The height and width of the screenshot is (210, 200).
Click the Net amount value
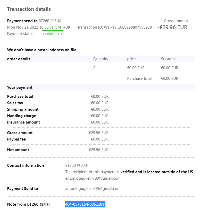(x=98, y=150)
